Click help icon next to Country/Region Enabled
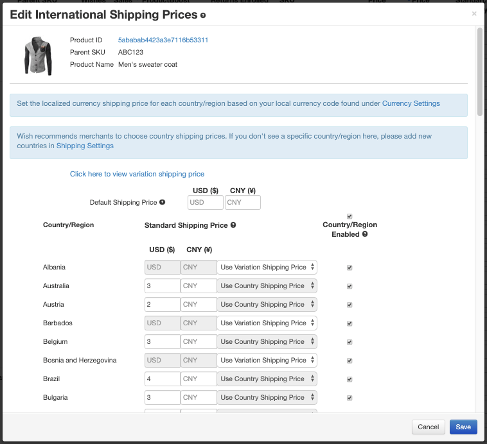The width and height of the screenshot is (487, 444). tap(365, 234)
